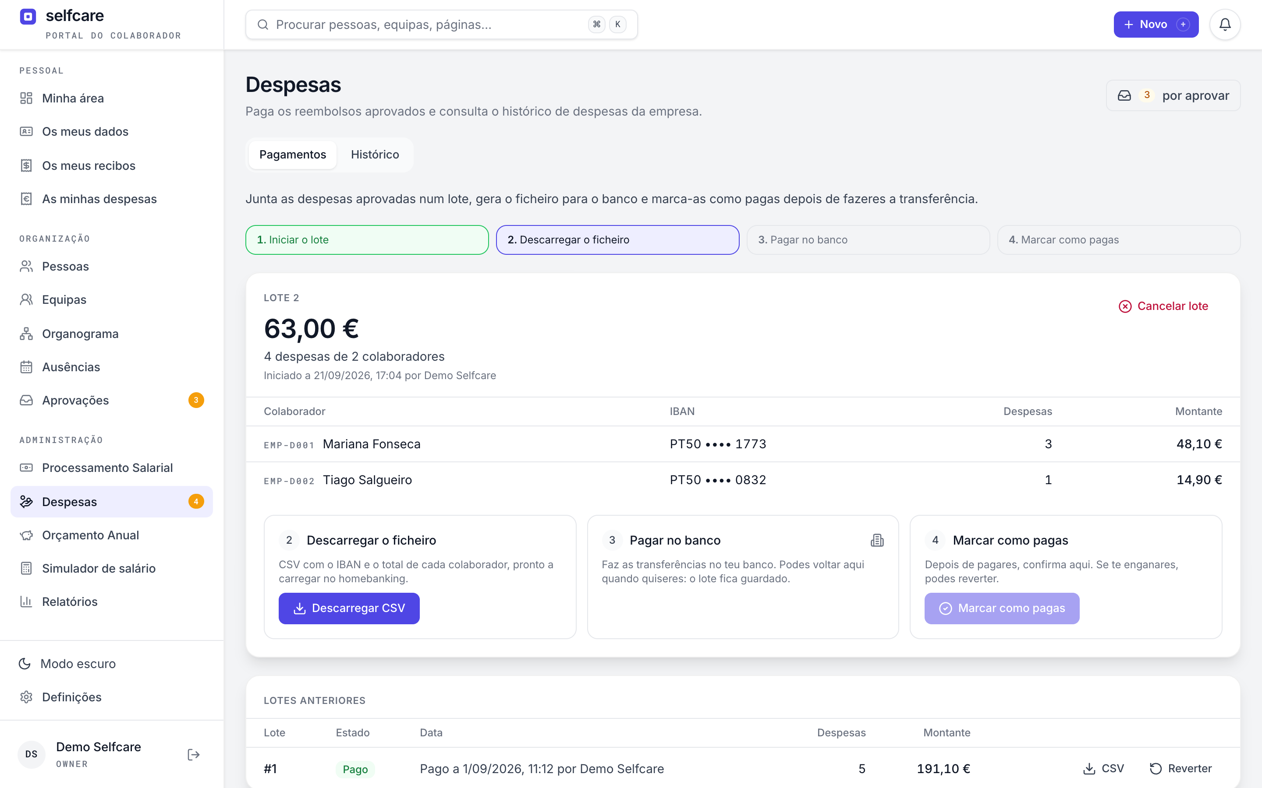Go to Os meus dados
The height and width of the screenshot is (788, 1262).
(x=112, y=131)
